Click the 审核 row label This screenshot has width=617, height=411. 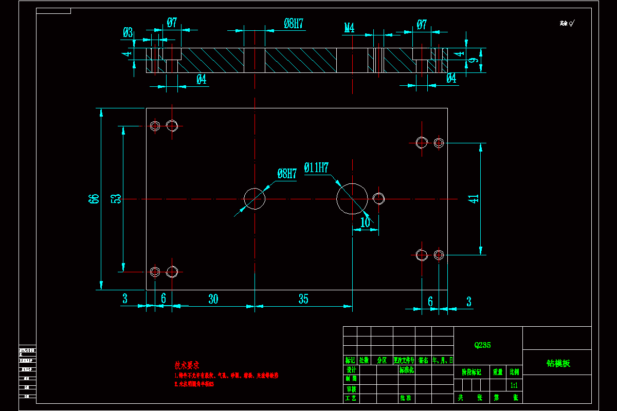[x=351, y=388]
